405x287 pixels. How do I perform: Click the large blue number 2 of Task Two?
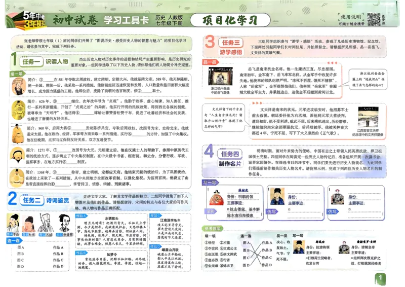tap(13, 199)
